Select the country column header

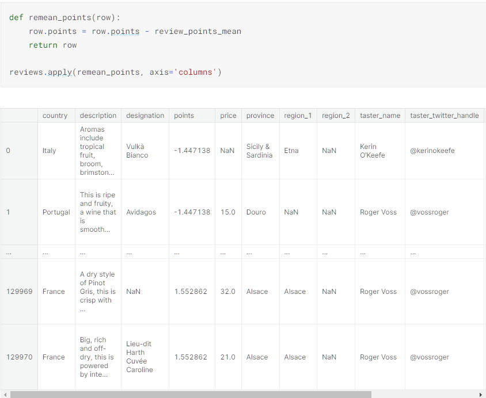point(55,116)
